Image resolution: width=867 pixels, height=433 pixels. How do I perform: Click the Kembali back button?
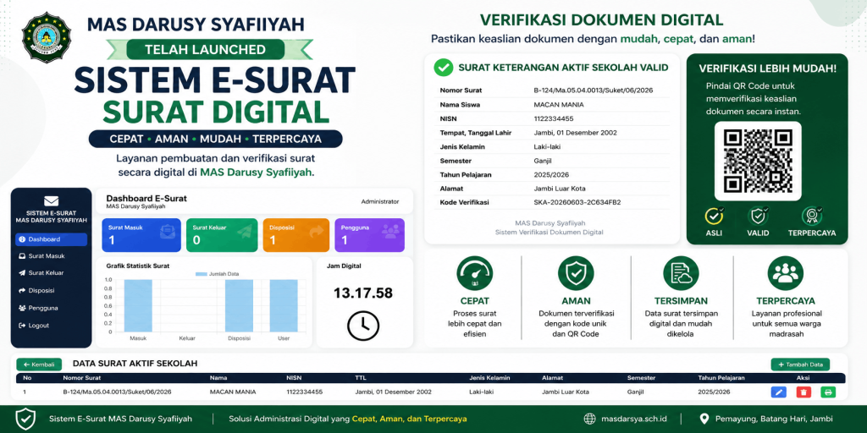click(39, 364)
